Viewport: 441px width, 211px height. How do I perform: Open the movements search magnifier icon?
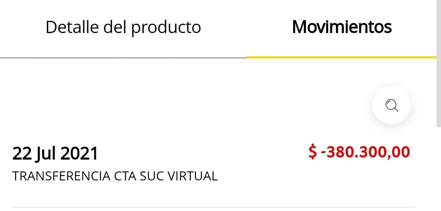point(391,105)
